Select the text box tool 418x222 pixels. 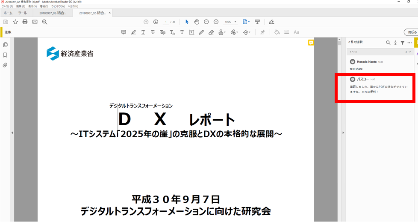click(x=191, y=32)
